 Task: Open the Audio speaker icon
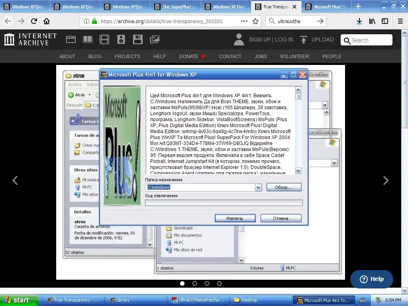pyautogui.click(x=121, y=39)
